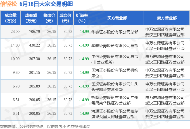Click -14.99 discount rate in 205.89 row

pyautogui.click(x=84, y=86)
